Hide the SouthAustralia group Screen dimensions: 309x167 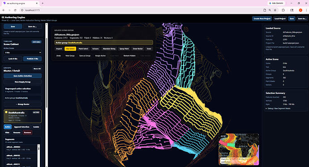click(x=7, y=132)
